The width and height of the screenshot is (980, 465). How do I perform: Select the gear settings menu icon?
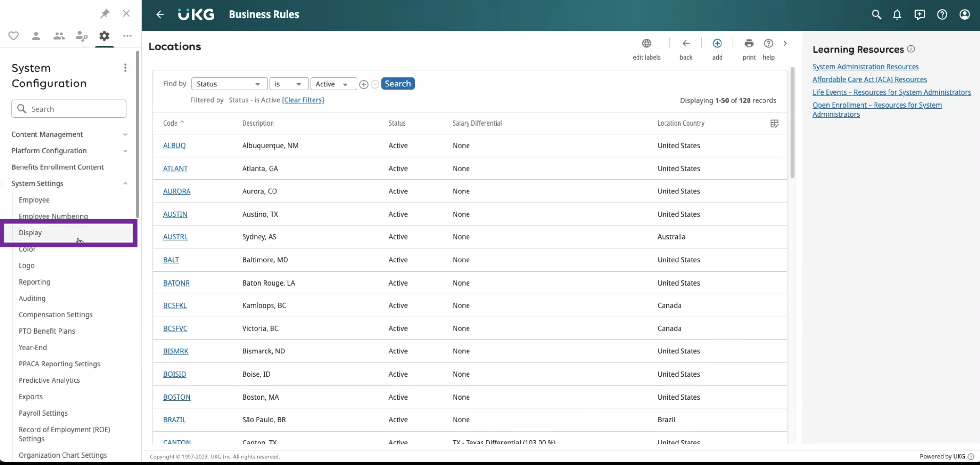click(x=104, y=36)
